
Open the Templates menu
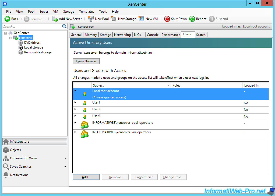pos(86,12)
